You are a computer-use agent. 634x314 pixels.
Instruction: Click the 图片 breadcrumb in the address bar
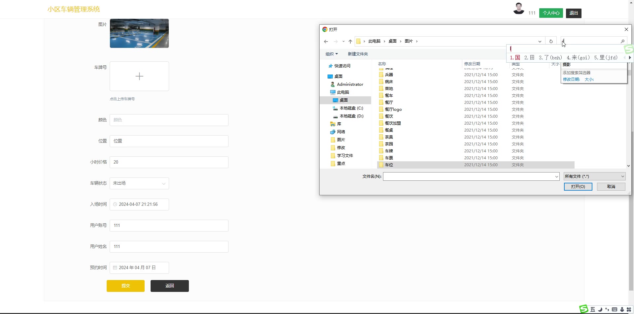pos(409,41)
